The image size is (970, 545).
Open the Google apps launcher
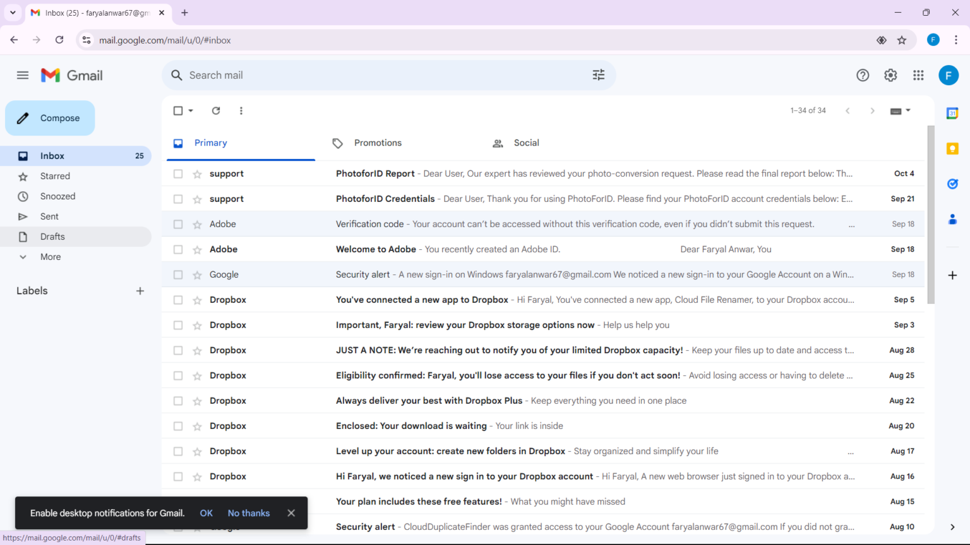click(919, 74)
